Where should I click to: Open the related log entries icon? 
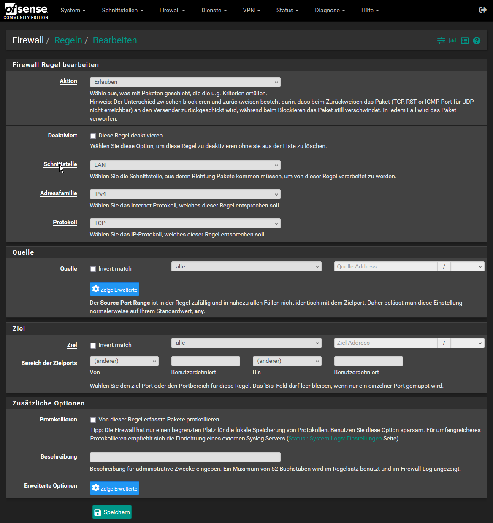(465, 40)
